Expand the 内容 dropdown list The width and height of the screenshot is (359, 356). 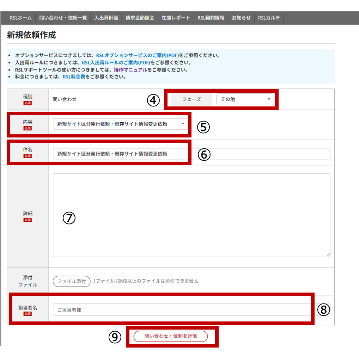coord(120,124)
